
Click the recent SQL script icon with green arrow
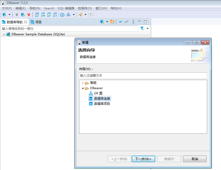[x=43, y=15]
